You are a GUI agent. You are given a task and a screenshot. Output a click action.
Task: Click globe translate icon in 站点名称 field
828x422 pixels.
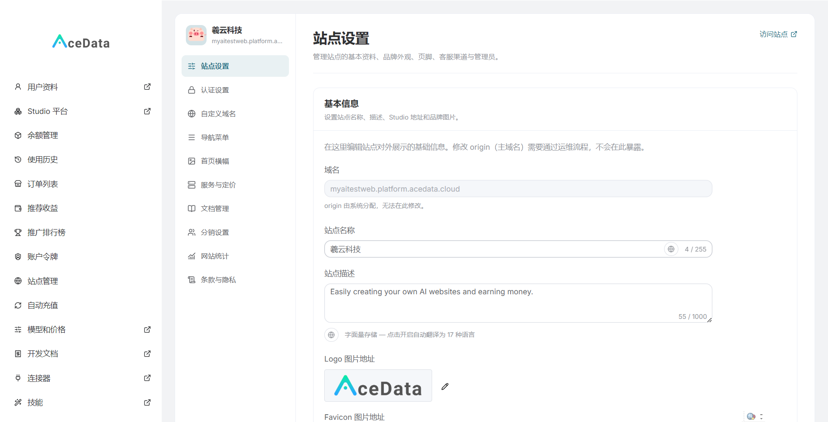pyautogui.click(x=671, y=249)
